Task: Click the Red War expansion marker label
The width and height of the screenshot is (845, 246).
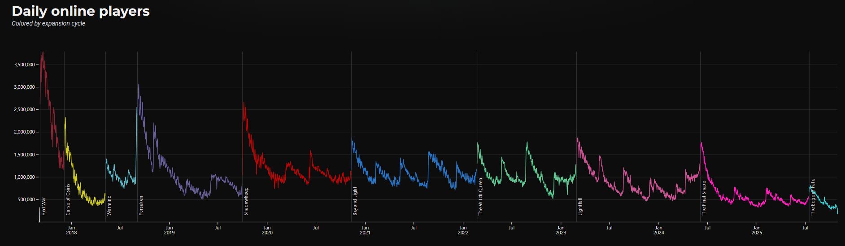Action: coord(44,206)
